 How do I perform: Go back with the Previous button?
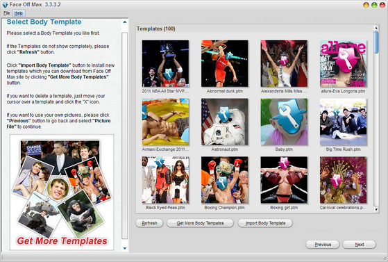tap(323, 245)
